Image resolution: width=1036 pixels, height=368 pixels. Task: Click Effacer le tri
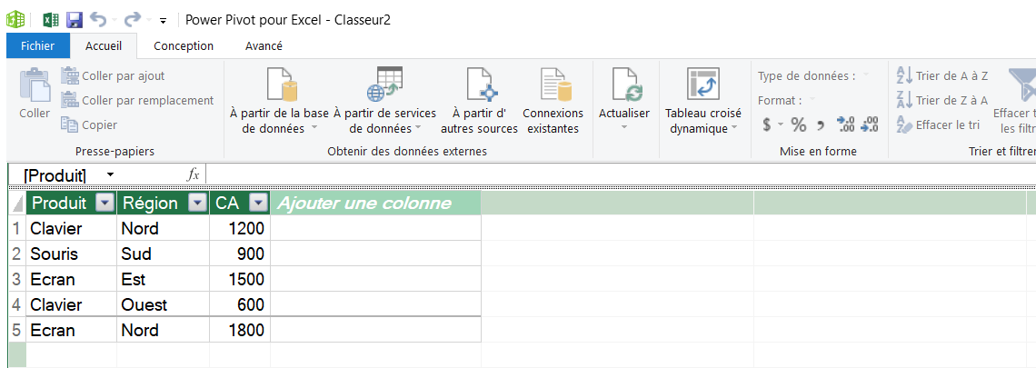938,124
